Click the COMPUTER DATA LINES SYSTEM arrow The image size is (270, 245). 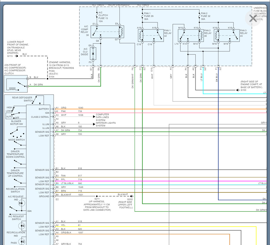coord(94,117)
